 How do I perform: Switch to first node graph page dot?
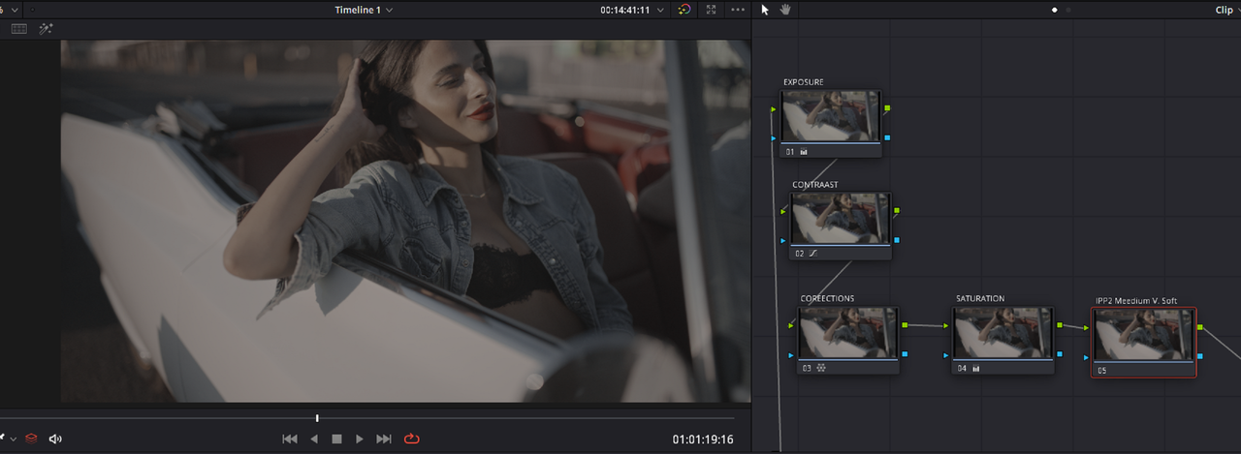[x=1054, y=10]
